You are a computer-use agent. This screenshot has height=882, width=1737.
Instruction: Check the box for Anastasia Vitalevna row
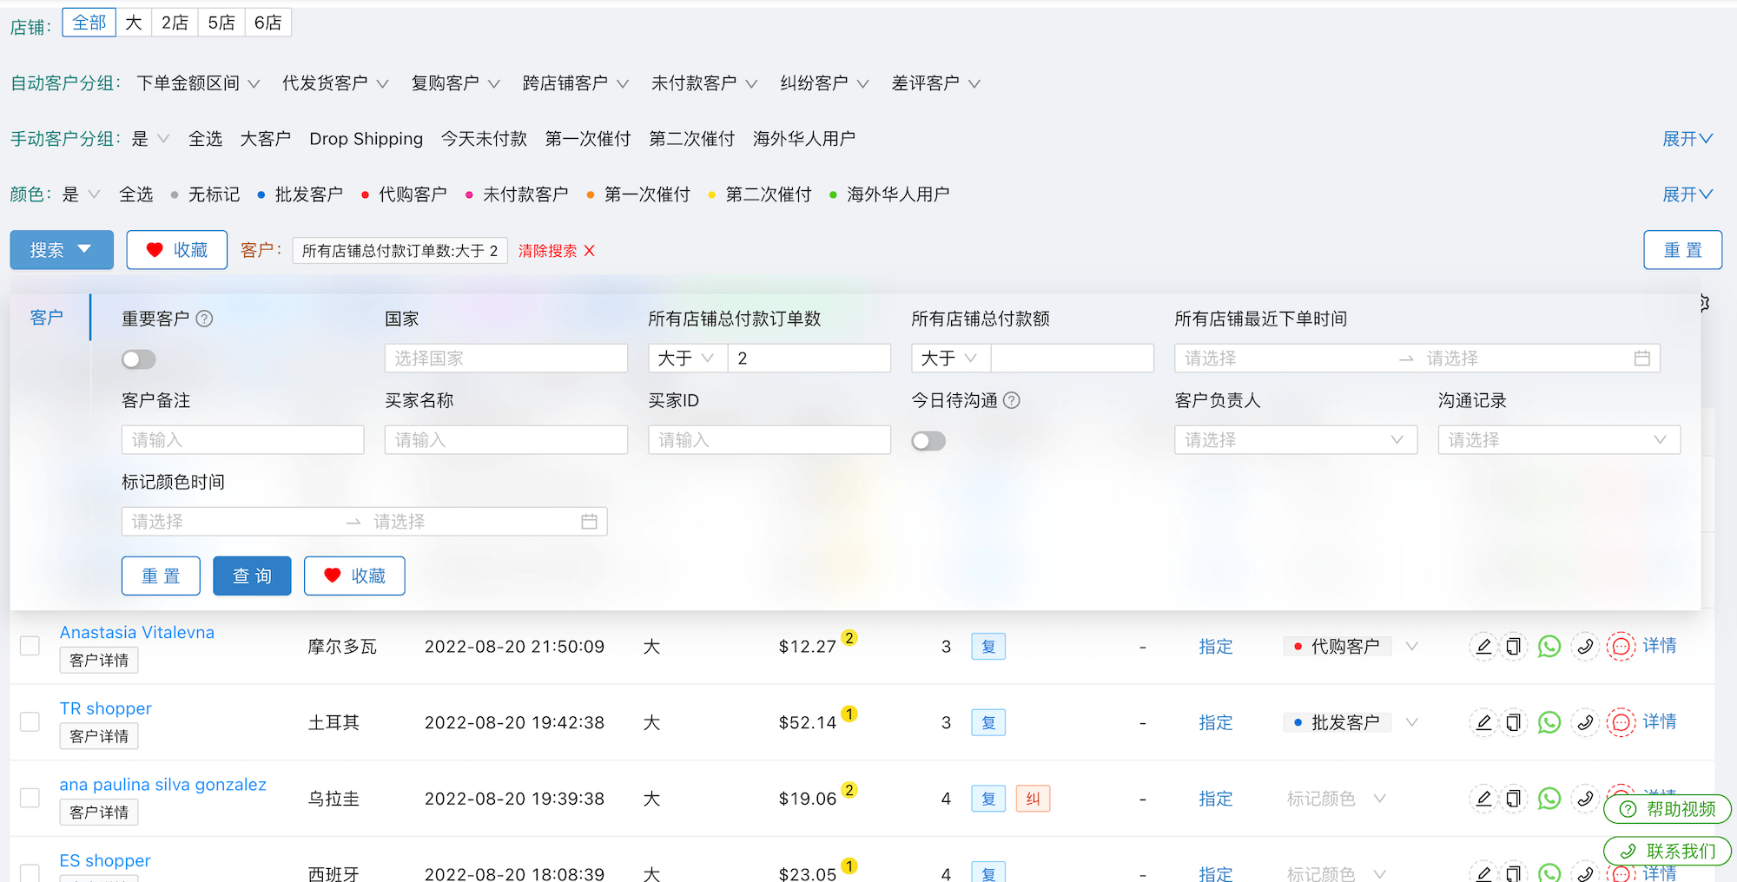coord(30,646)
